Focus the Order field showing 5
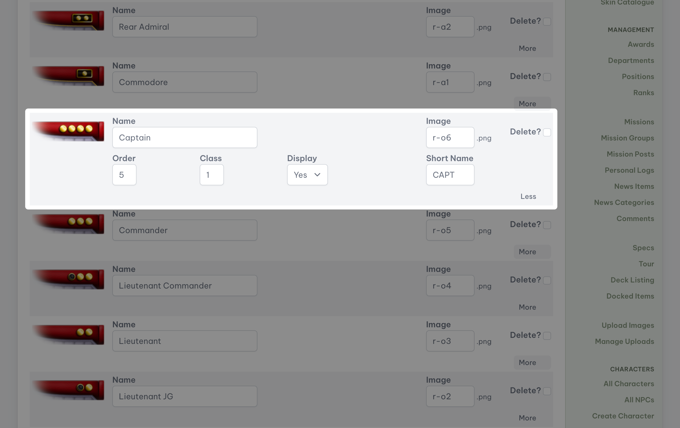This screenshot has height=428, width=680. 124,175
